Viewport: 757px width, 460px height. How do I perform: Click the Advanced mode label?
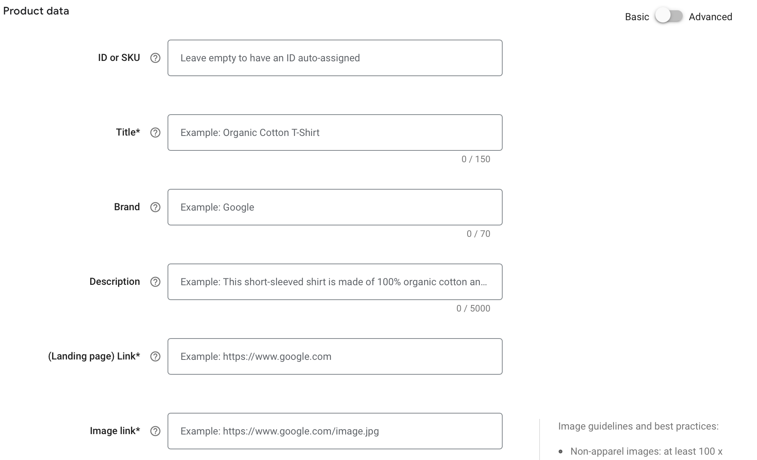710,17
